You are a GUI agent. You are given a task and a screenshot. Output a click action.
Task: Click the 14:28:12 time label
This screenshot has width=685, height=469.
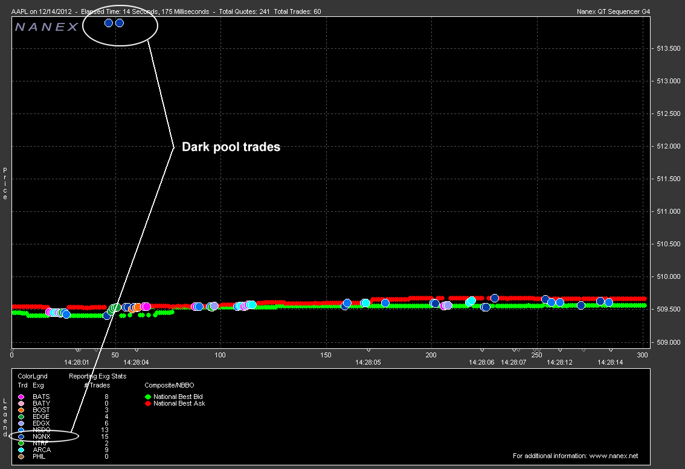pos(559,362)
